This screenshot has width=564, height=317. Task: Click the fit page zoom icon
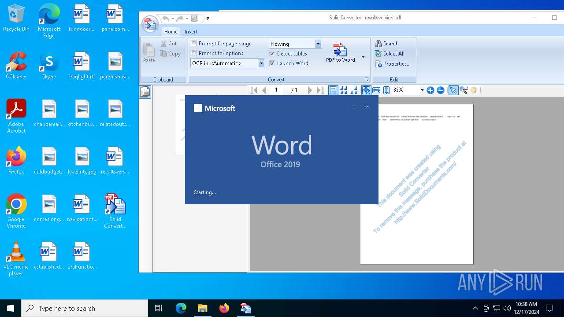pyautogui.click(x=366, y=90)
